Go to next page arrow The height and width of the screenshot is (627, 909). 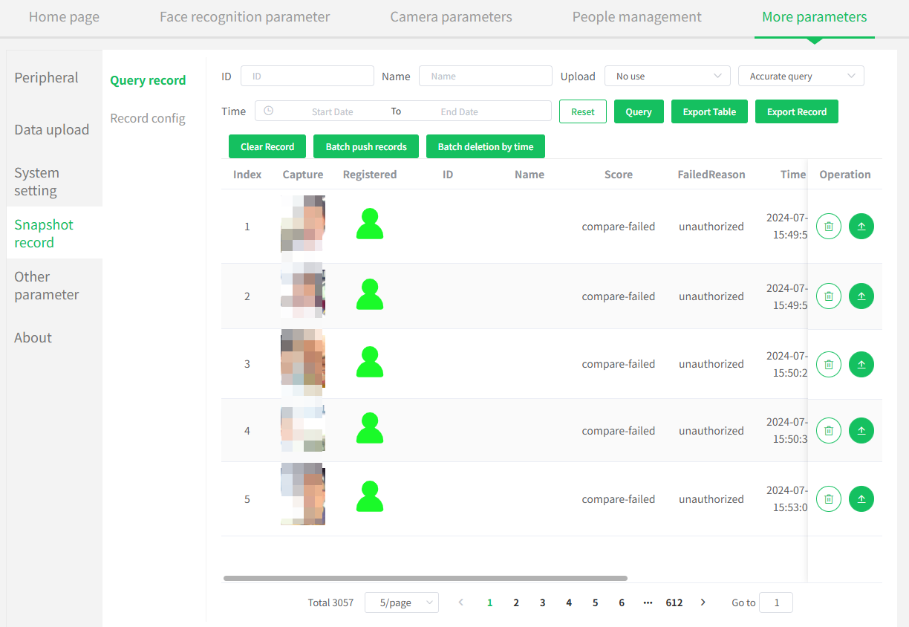[703, 602]
